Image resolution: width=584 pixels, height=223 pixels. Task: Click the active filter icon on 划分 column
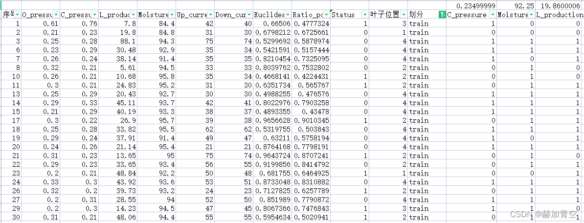442,15
